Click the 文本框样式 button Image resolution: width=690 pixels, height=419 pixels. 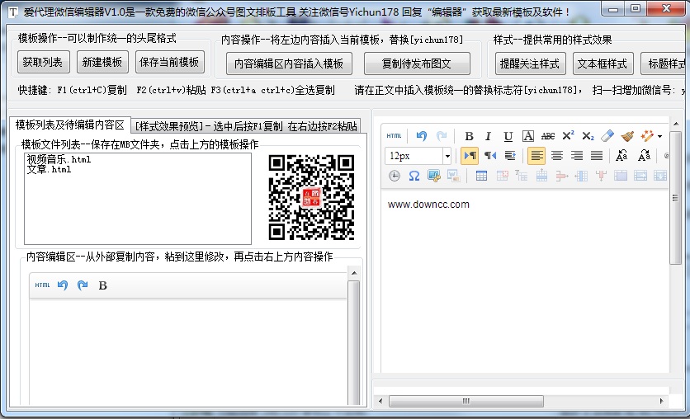[x=603, y=64]
